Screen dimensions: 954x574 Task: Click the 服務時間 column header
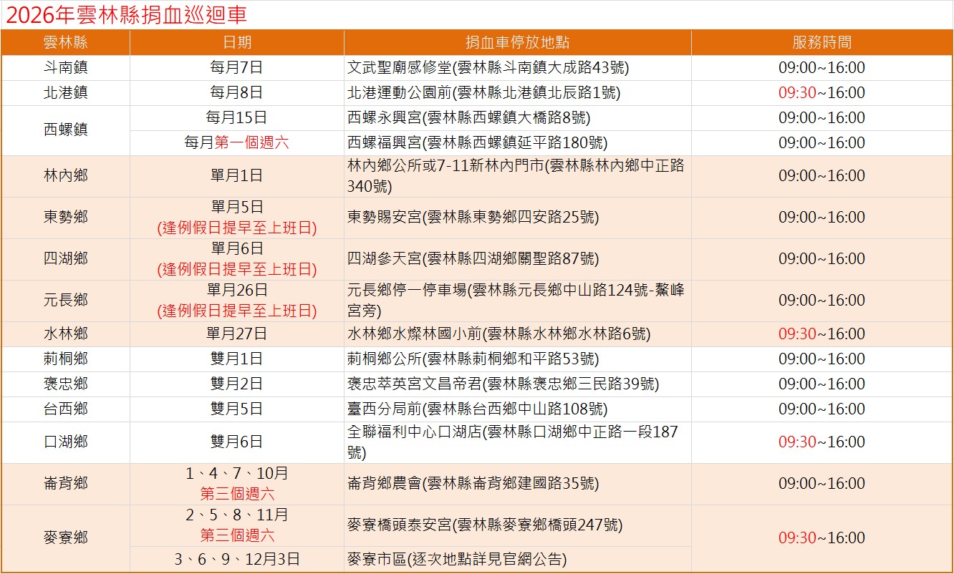coord(821,42)
